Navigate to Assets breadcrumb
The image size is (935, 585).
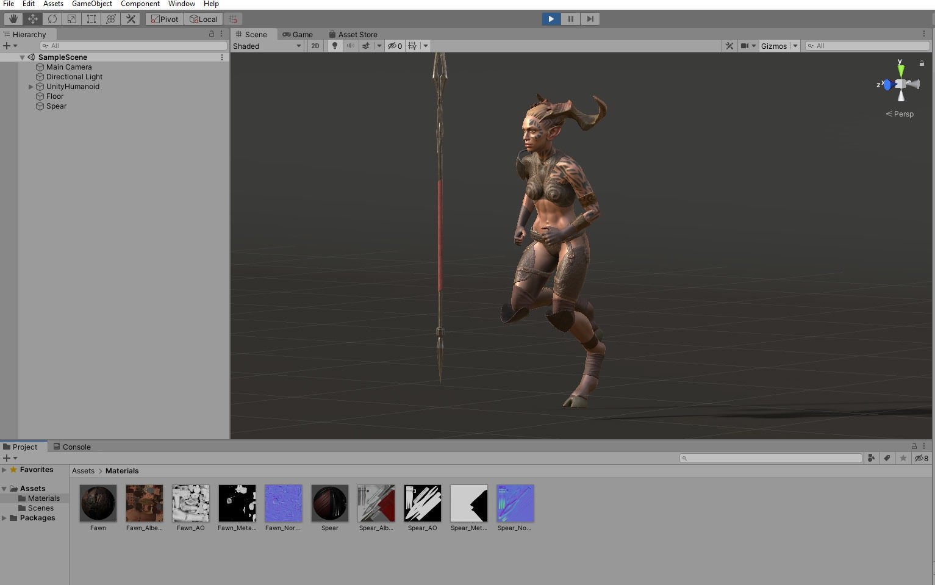[x=83, y=471]
